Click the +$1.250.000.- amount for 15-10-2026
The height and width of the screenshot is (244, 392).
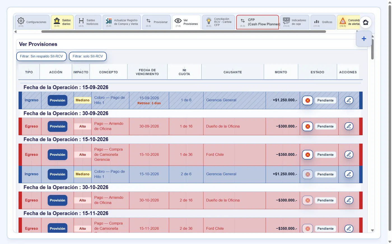pyautogui.click(x=285, y=174)
